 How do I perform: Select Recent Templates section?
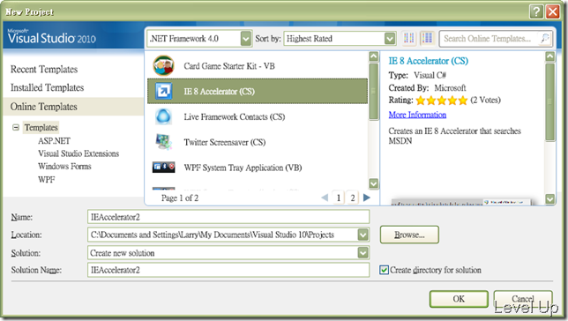tap(44, 69)
